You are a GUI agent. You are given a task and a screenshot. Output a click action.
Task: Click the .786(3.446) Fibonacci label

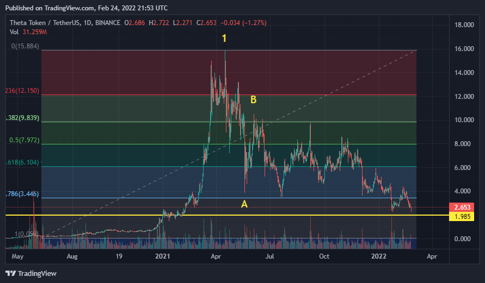click(22, 194)
